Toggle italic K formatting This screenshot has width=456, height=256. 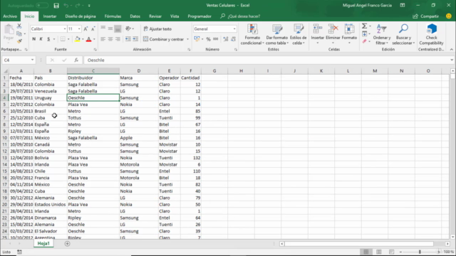[x=41, y=39]
